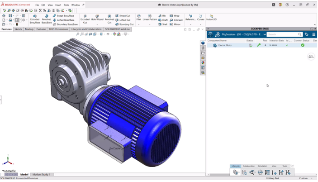Open the Hole Wizard tool
Screen dimensions: 318x182
coord(97,18)
